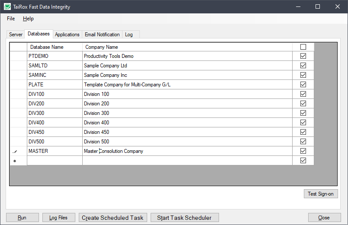Screen dimensions: 348x225
Task: Uncheck the SAMINC database checkbox
Action: pyautogui.click(x=303, y=75)
